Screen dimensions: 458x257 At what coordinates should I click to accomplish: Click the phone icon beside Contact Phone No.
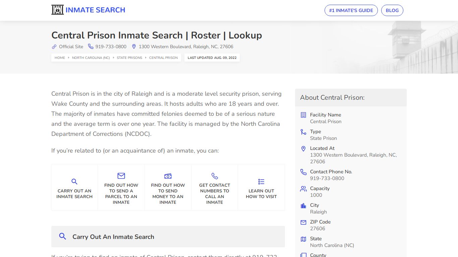point(303,172)
